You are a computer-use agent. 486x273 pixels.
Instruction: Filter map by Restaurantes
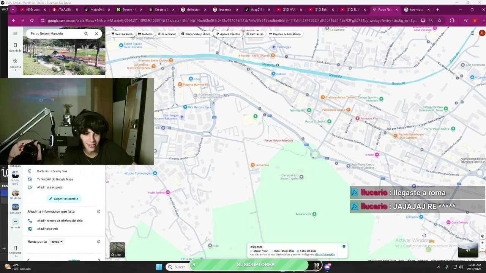click(x=122, y=34)
